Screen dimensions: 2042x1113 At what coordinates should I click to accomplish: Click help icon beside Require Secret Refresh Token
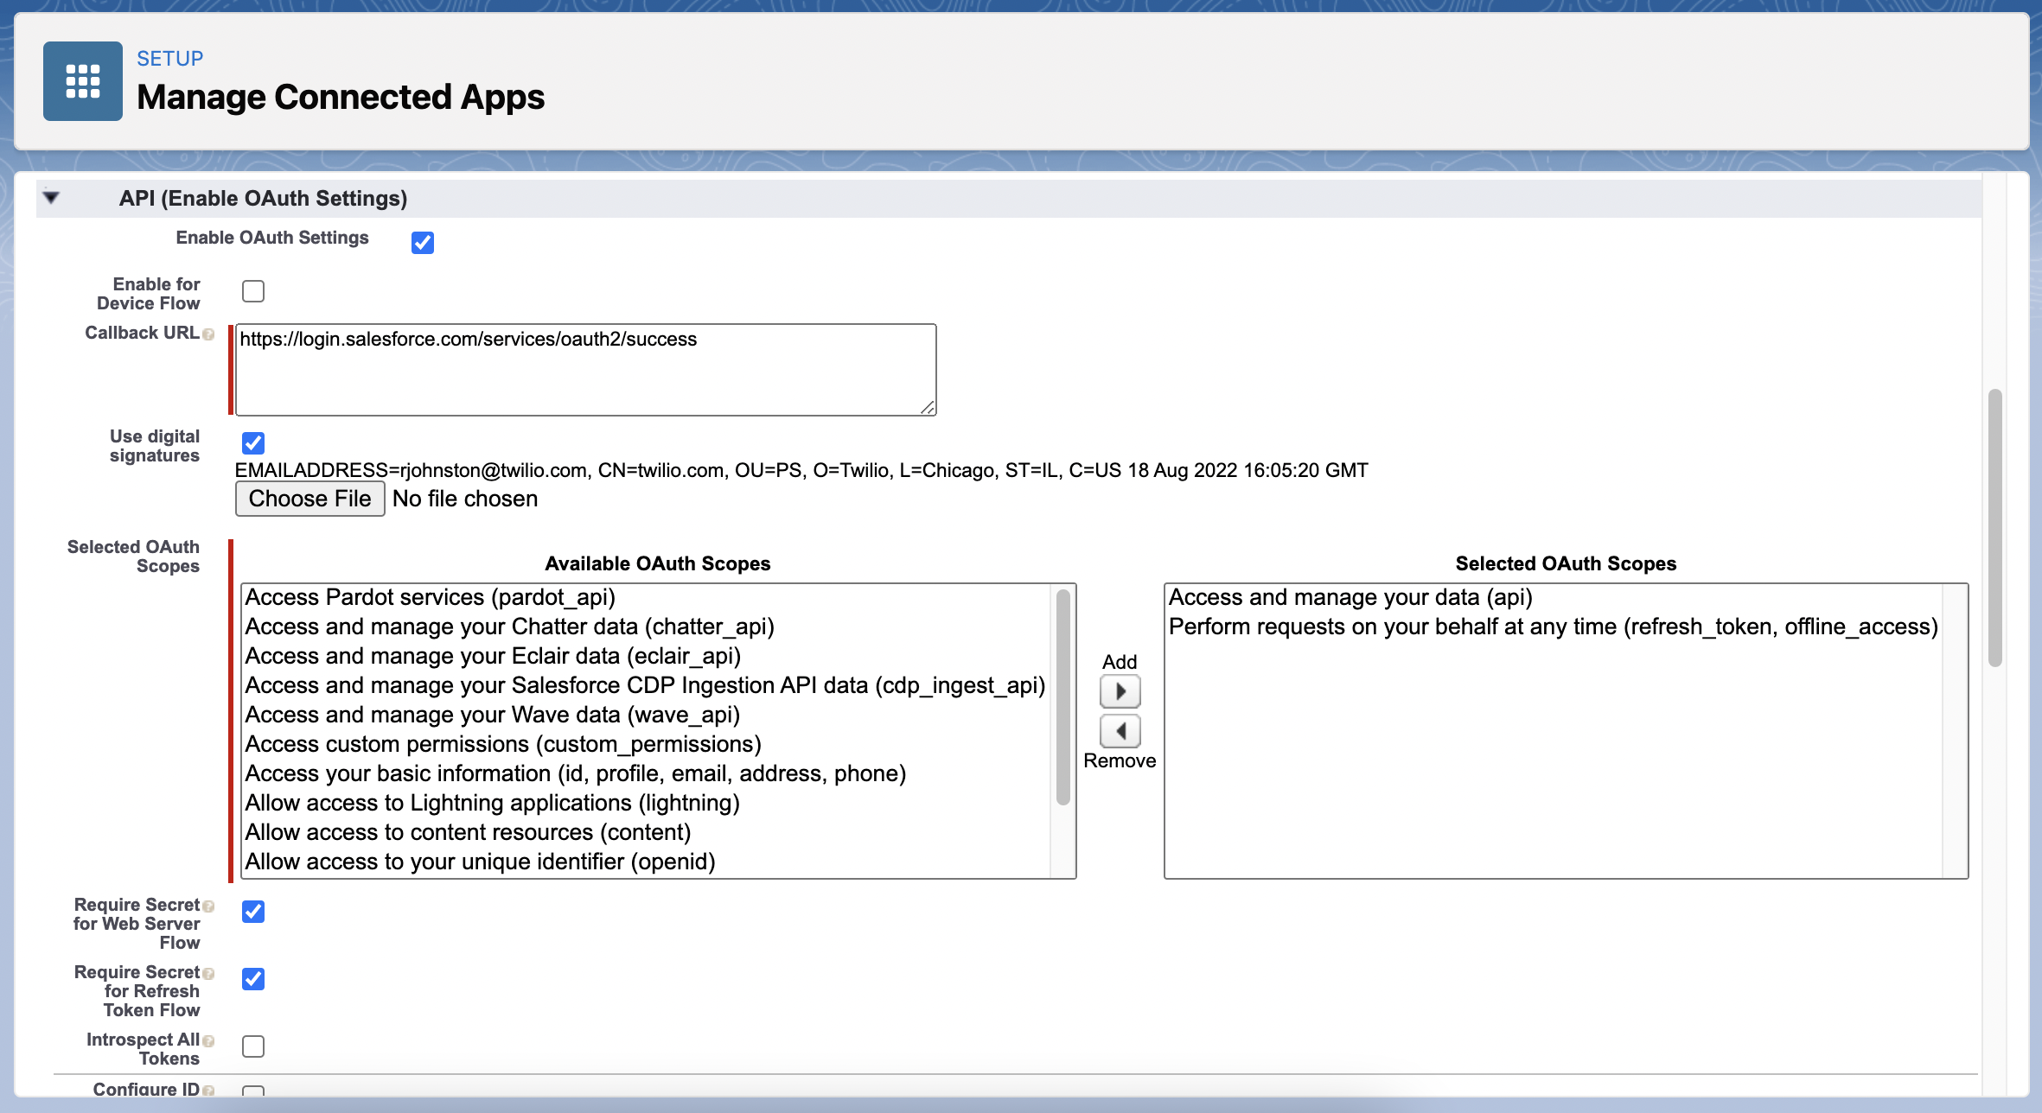[x=208, y=973]
